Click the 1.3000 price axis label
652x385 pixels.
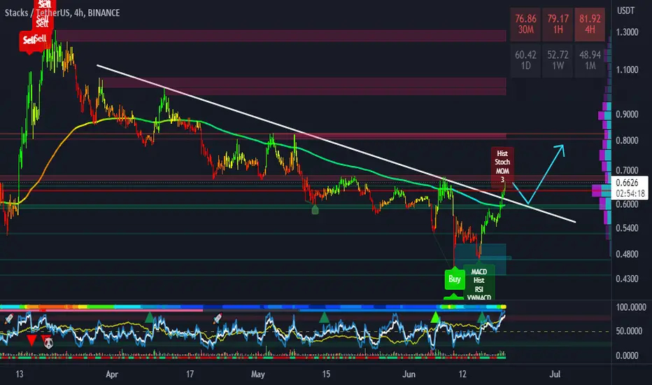(627, 32)
